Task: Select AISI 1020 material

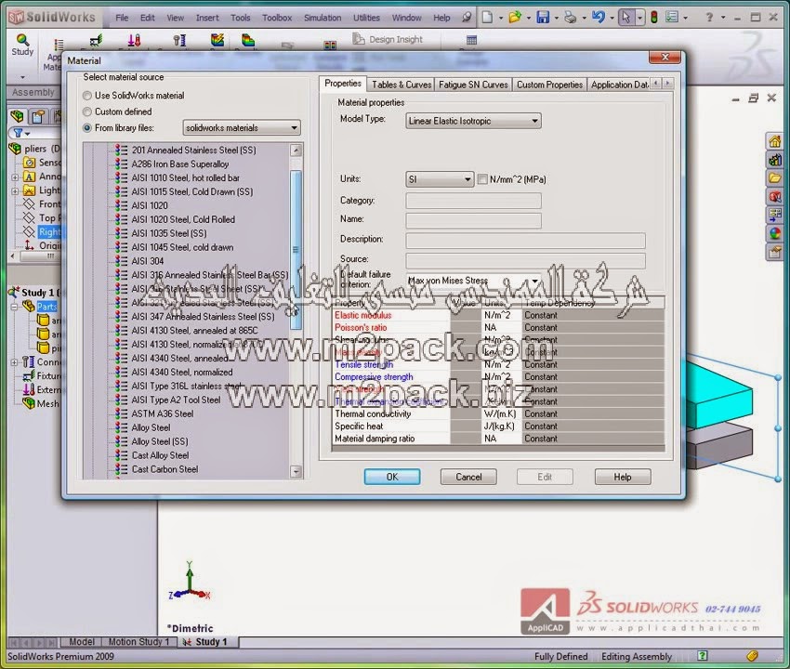Action: 150,205
